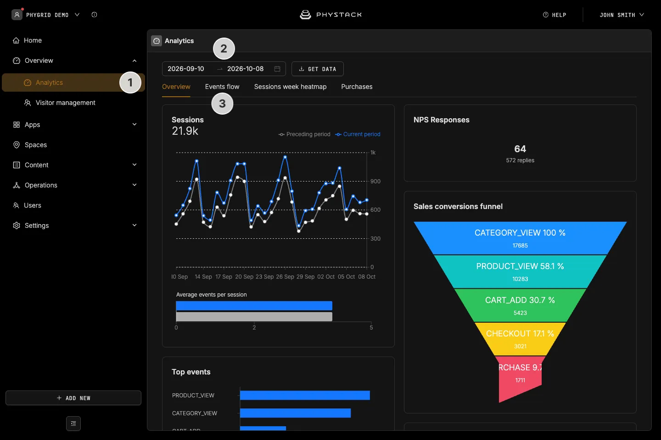Click the collapse sidebar menu icon
The height and width of the screenshot is (440, 661).
tap(73, 423)
